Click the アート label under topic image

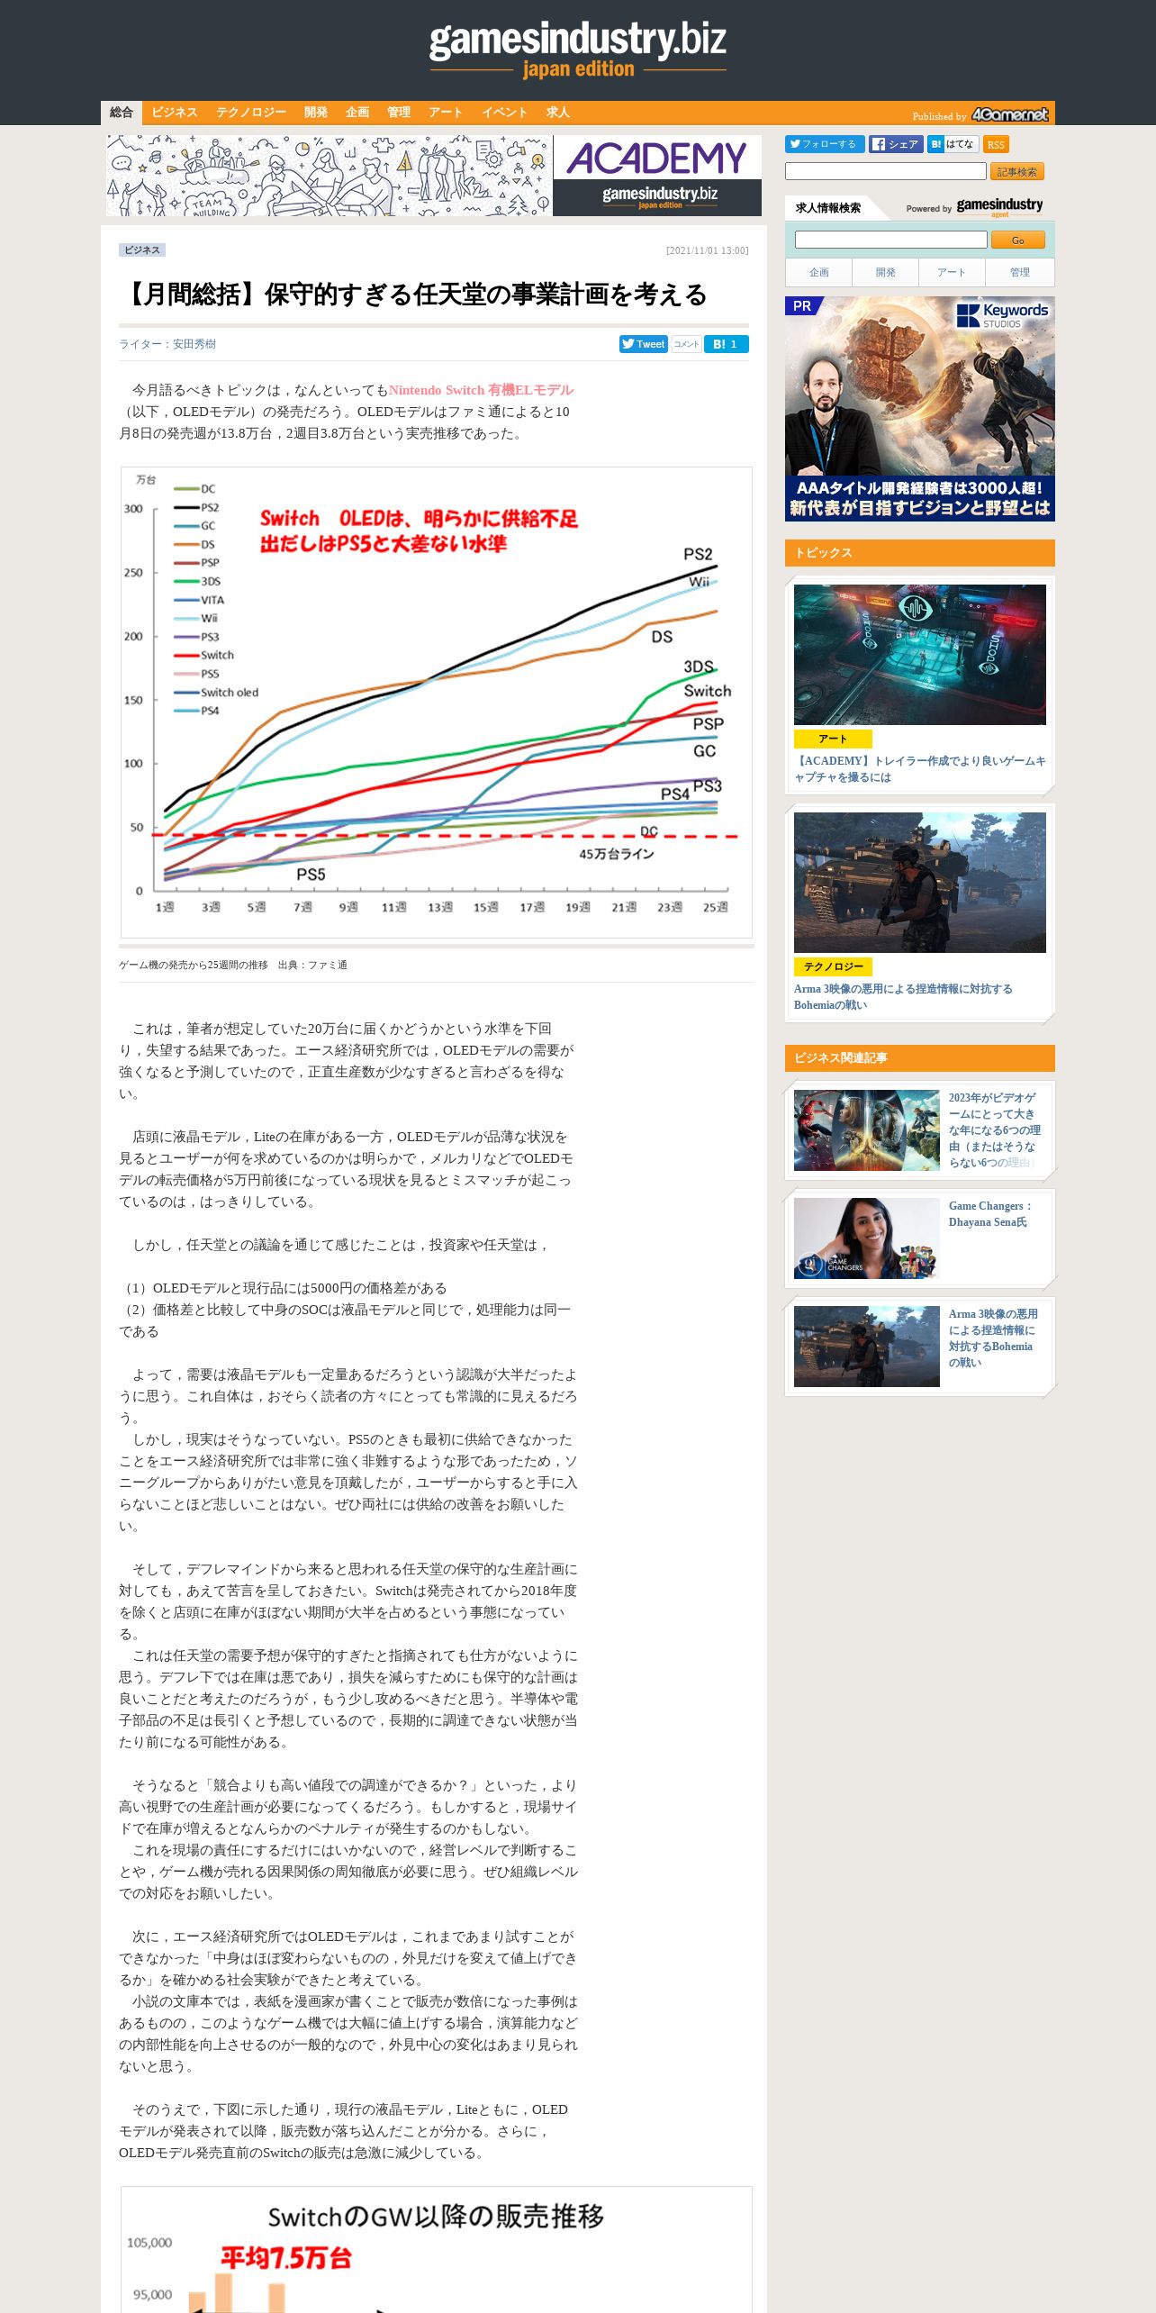[x=833, y=739]
